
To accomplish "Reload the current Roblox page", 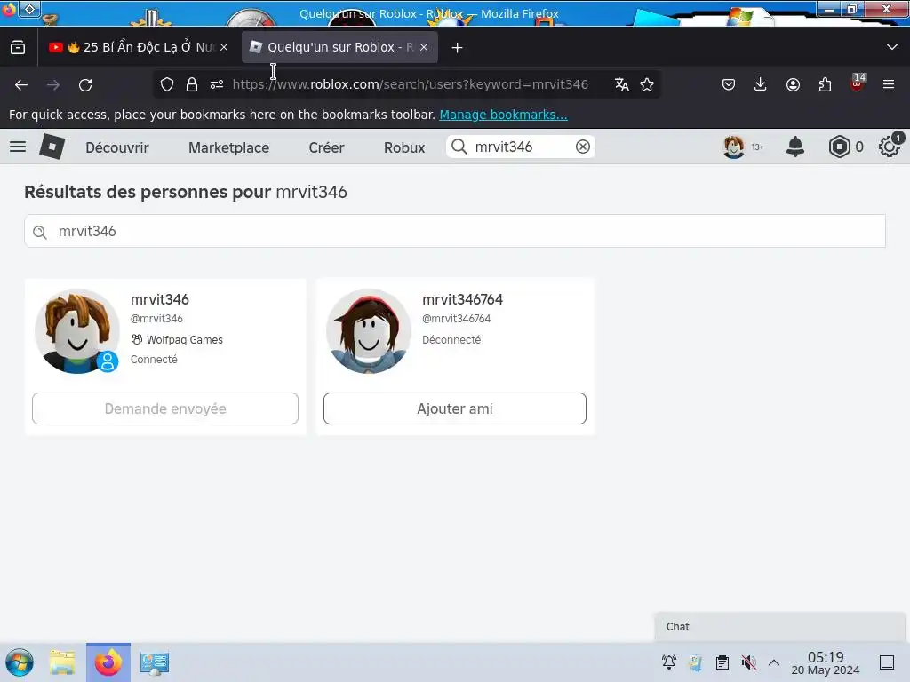I will tap(85, 84).
